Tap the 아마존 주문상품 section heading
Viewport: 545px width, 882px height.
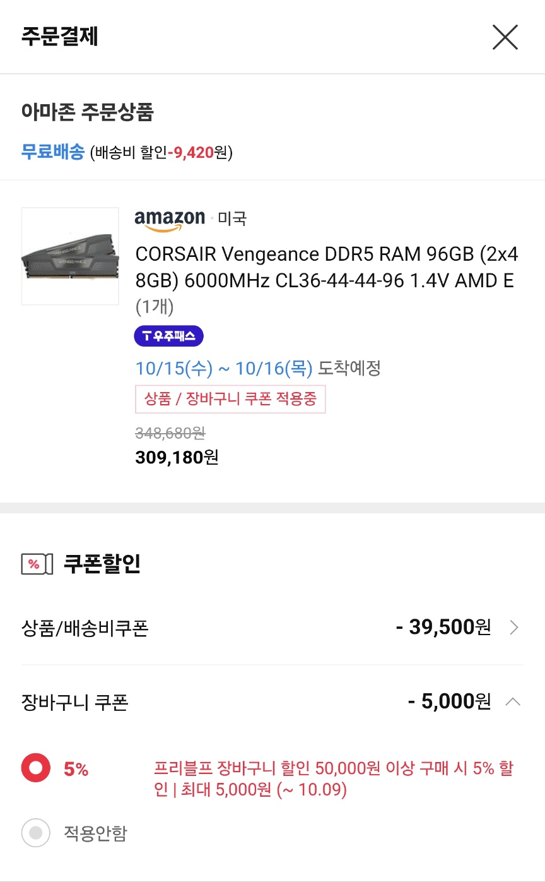coord(88,112)
